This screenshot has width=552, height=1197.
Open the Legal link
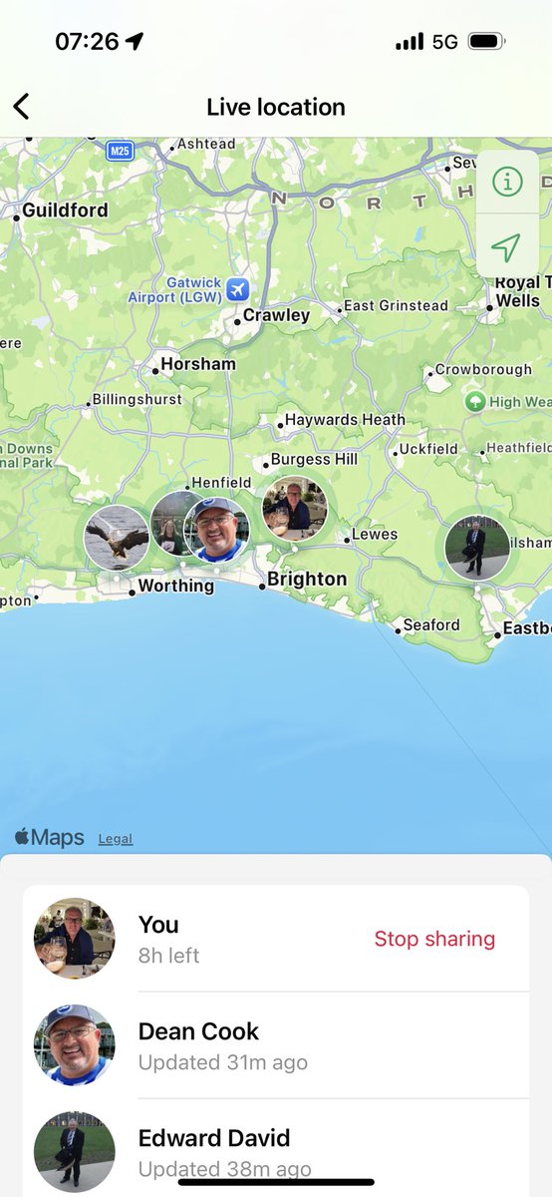click(x=116, y=839)
